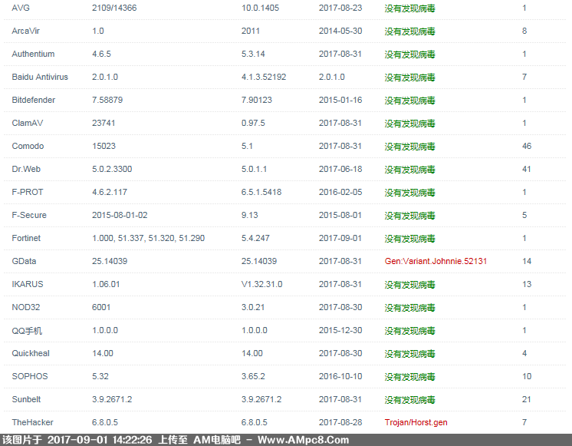This screenshot has width=572, height=446.
Task: Click SOPHOS date 2016-10-10
Action: tap(340, 376)
